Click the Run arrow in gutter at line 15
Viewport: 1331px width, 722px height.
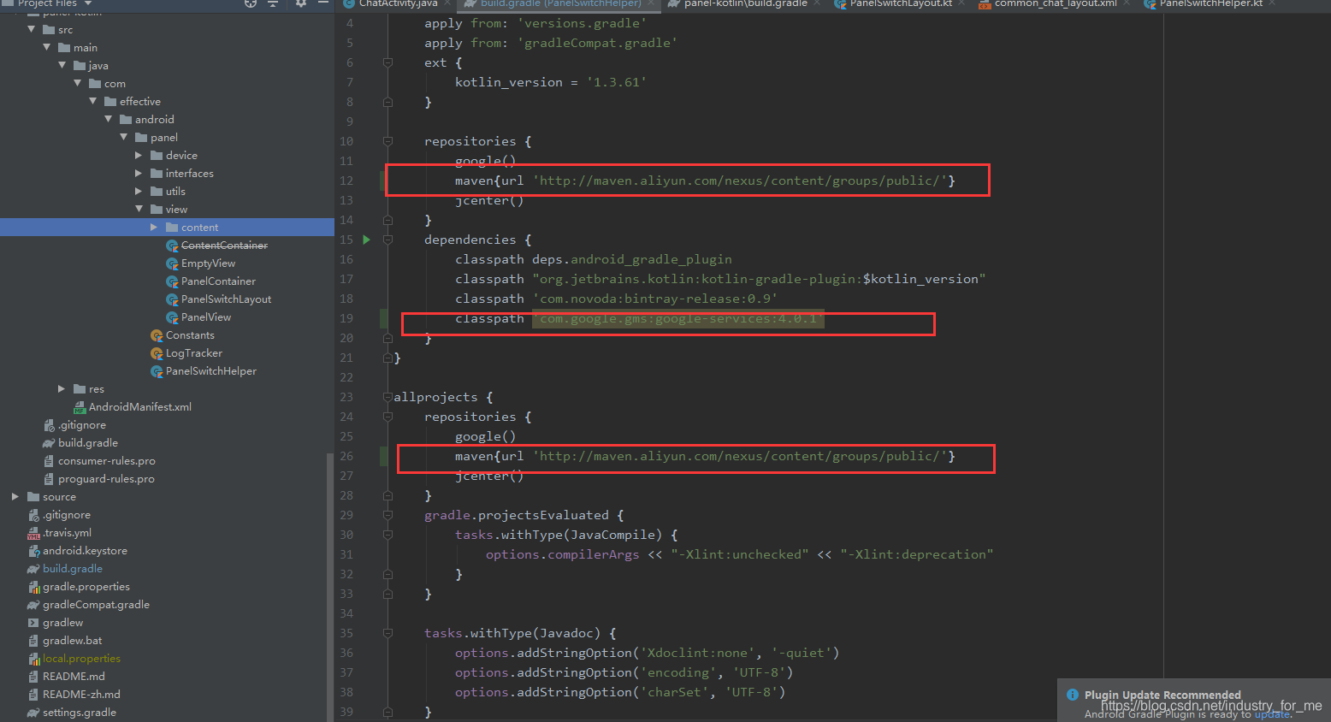tap(366, 240)
